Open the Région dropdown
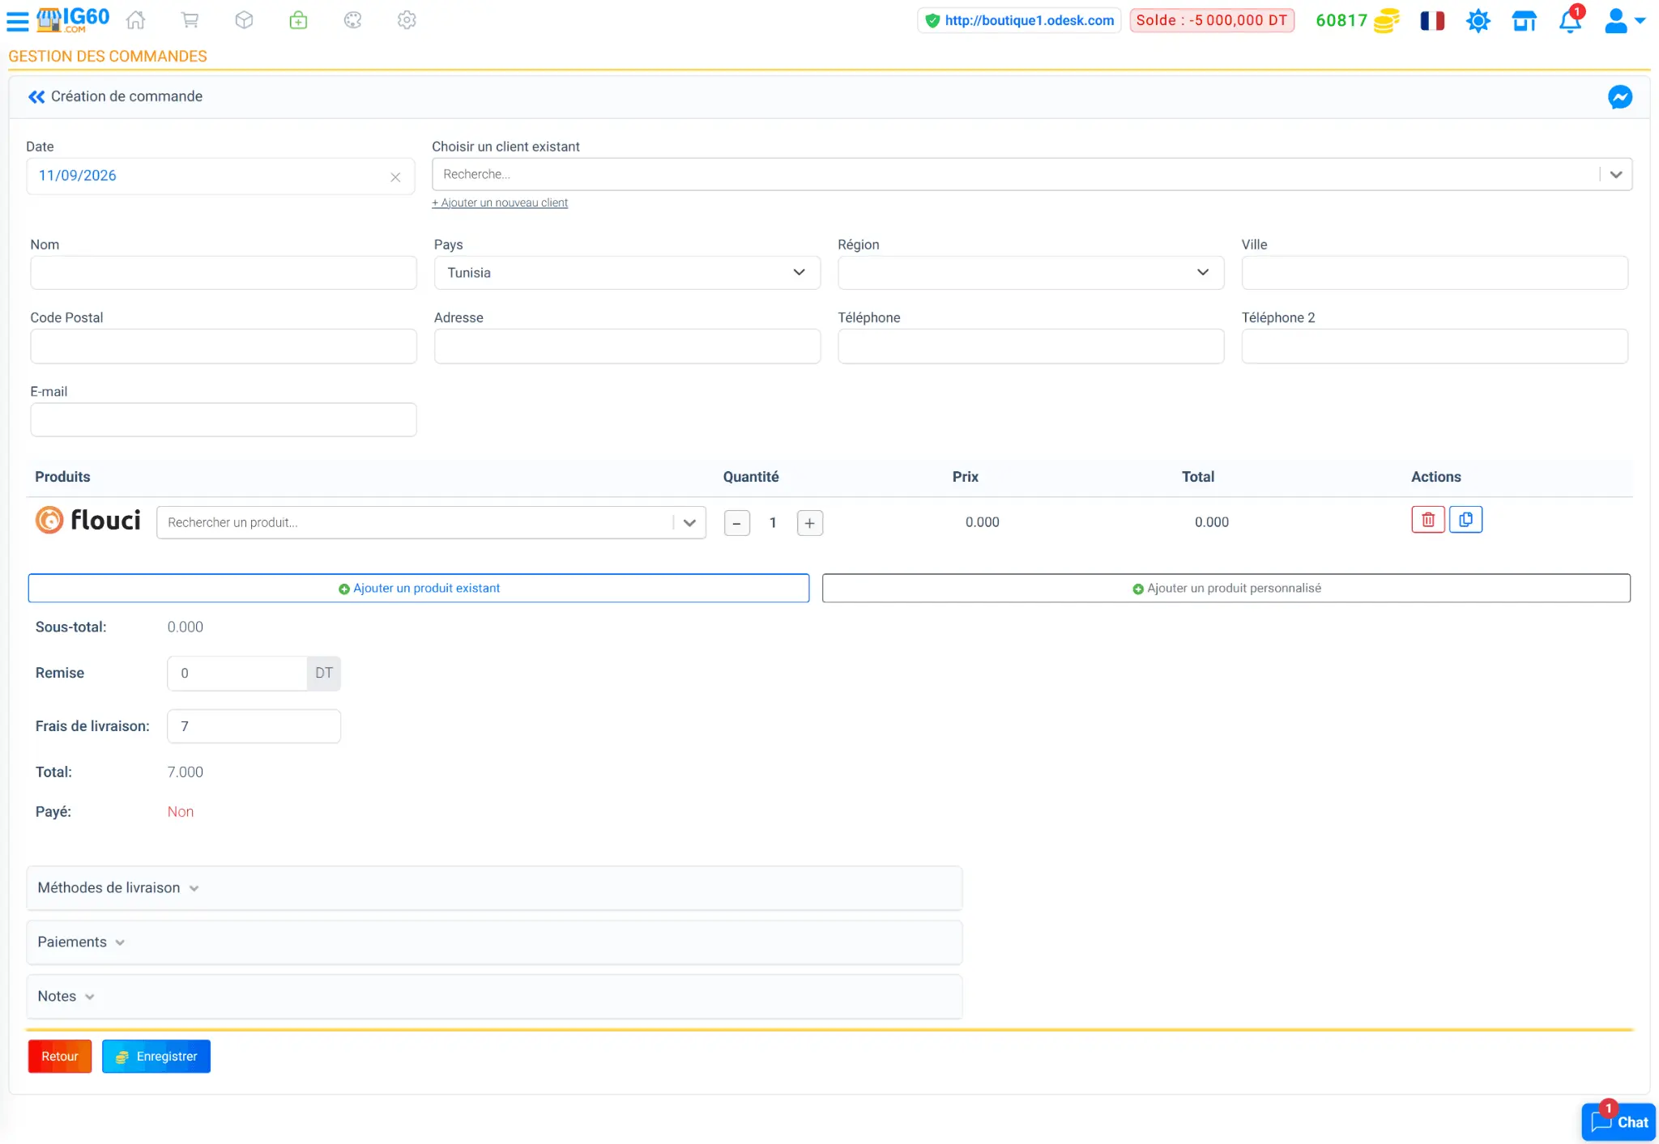Screen dimensions: 1659x1144 1030,273
